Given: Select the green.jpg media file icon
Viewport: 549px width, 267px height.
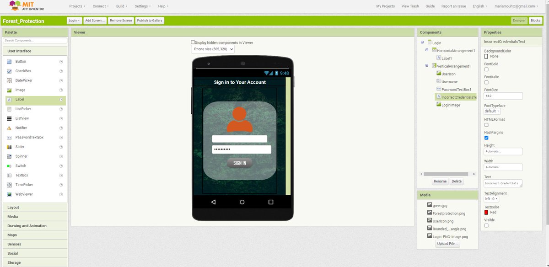Looking at the screenshot, I should [x=430, y=205].
